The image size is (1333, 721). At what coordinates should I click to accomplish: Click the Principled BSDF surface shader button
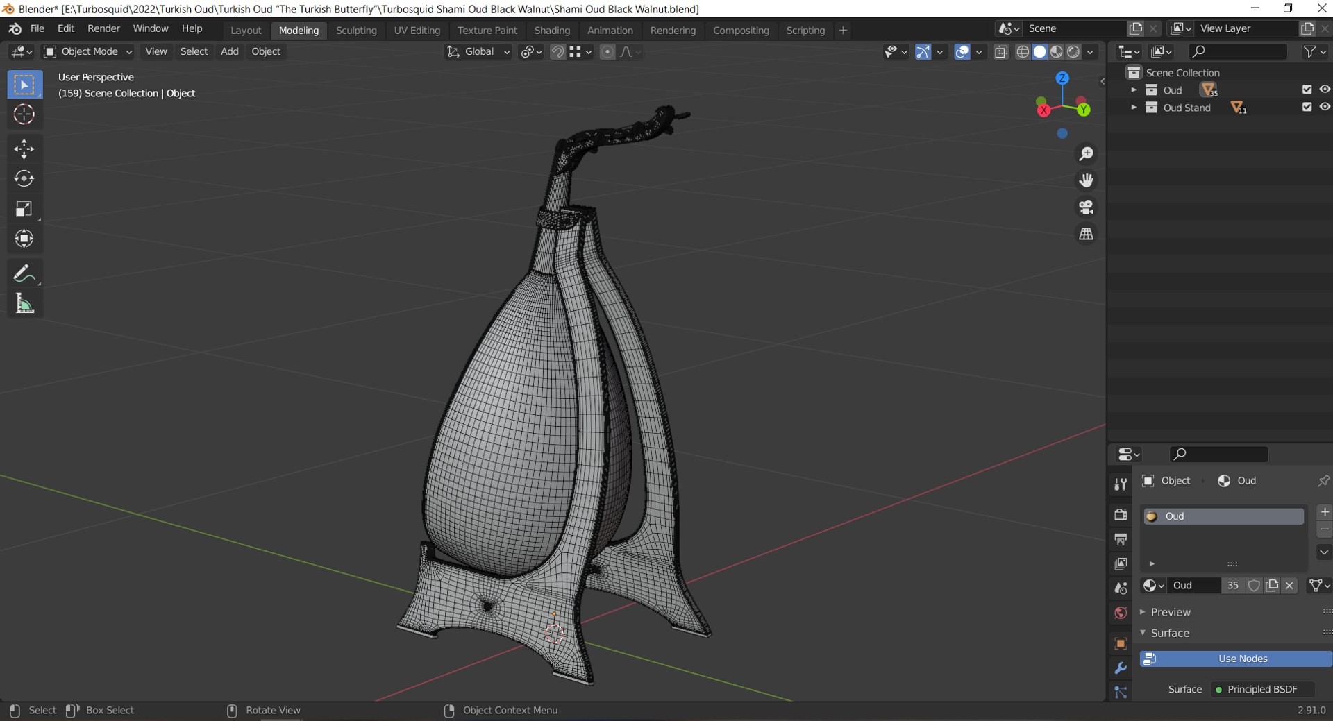(x=1262, y=689)
